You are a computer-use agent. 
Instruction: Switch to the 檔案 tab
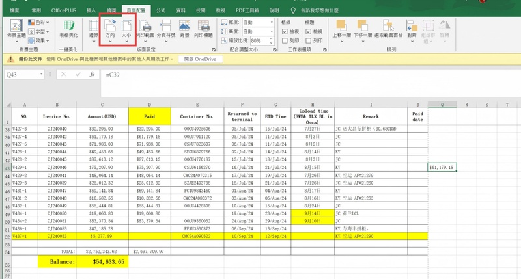[14, 10]
